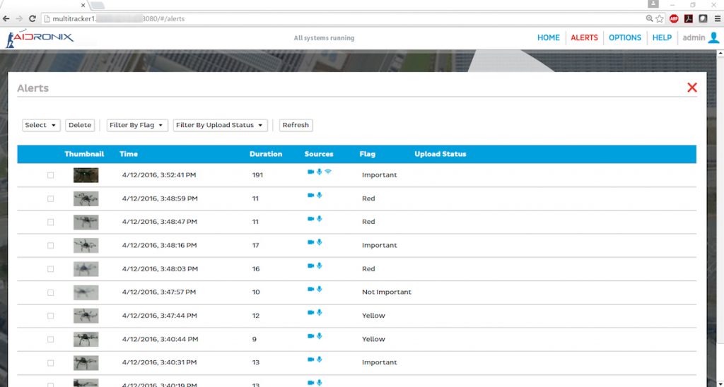Click camera source icon in 3:52:41 PM row
This screenshot has height=387, width=724.
point(311,172)
